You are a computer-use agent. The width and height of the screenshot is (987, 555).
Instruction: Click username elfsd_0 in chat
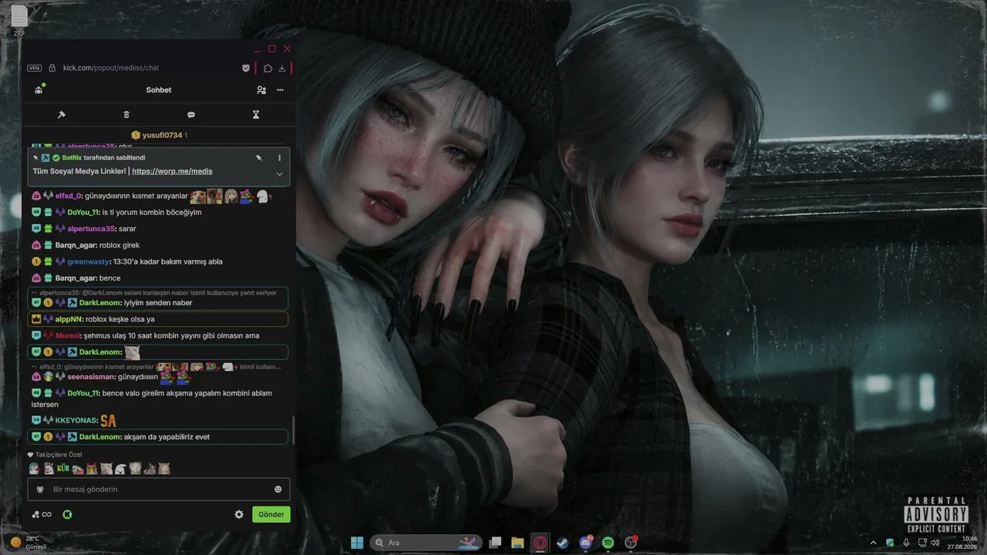69,196
